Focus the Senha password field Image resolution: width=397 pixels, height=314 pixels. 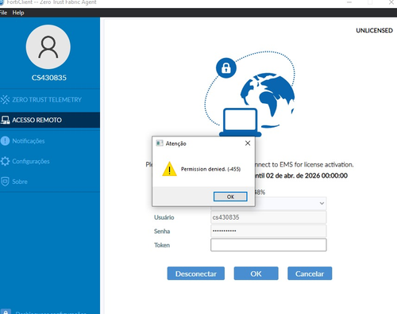268,231
